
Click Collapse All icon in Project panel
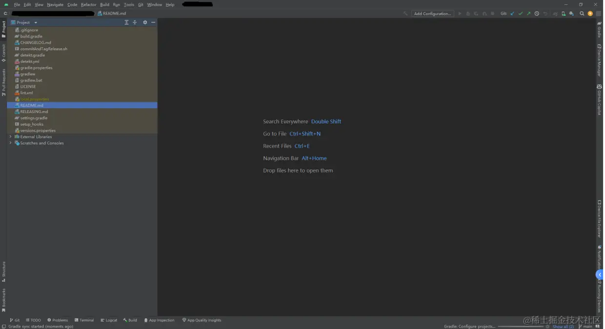[135, 22]
